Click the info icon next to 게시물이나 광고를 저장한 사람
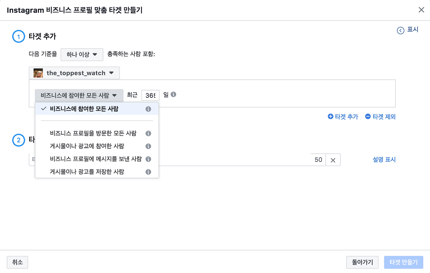The width and height of the screenshot is (430, 273). (x=148, y=172)
